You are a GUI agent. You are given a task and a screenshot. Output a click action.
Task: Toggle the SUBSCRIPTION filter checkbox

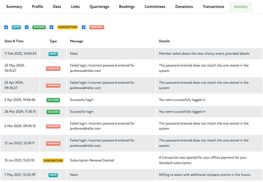(52, 27)
